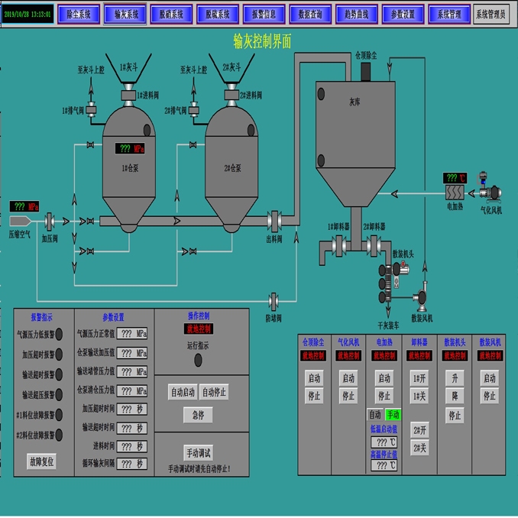Click the 气化风机 blower icon
518x518 pixels.
(490, 188)
